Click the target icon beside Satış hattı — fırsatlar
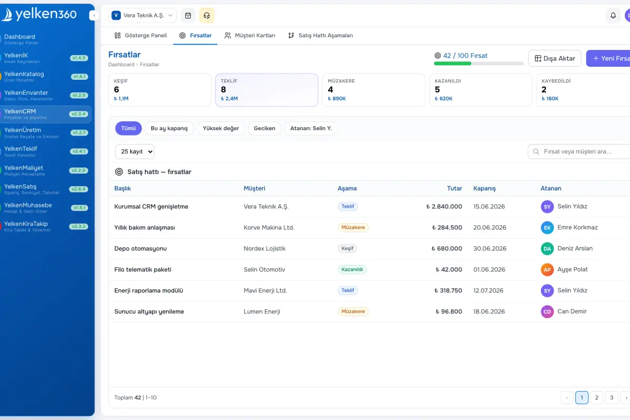The image size is (630, 420). (x=119, y=172)
